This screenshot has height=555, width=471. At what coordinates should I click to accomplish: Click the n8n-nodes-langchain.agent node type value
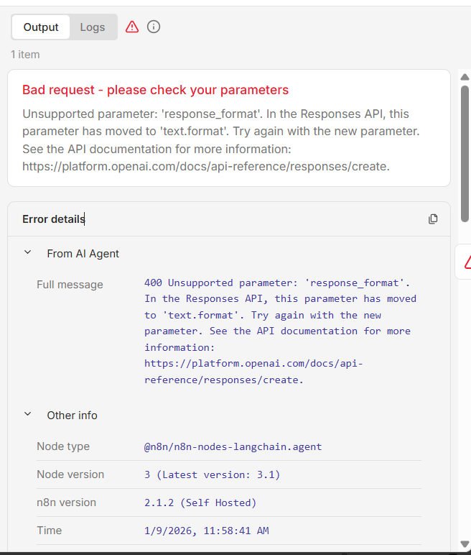(x=233, y=446)
